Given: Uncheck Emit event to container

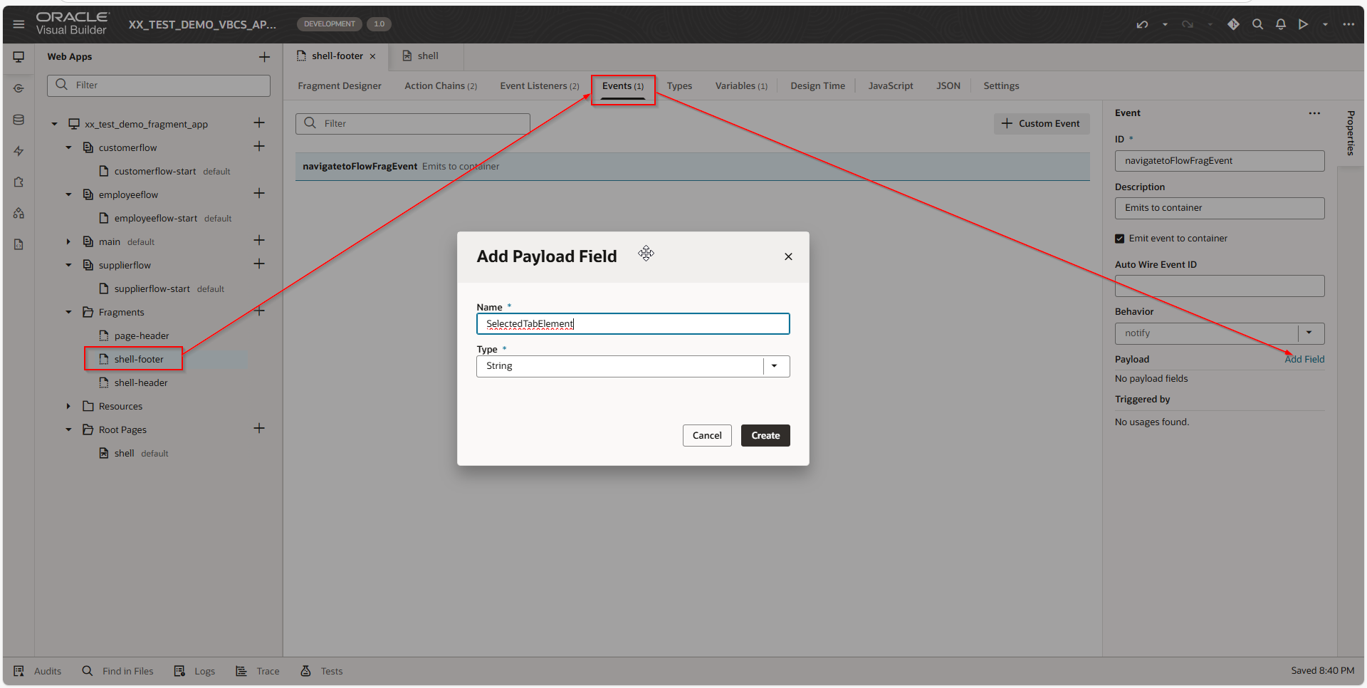Looking at the screenshot, I should [x=1119, y=239].
